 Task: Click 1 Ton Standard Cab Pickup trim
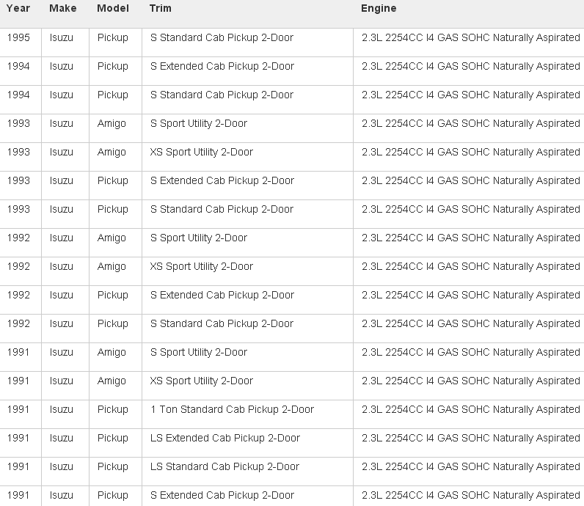pyautogui.click(x=232, y=409)
